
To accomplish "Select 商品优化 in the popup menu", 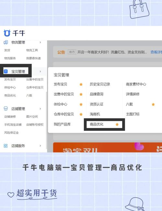I will pos(97,124).
